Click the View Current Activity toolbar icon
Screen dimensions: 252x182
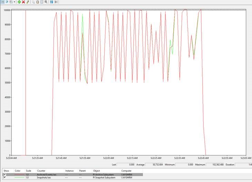point(3,2)
